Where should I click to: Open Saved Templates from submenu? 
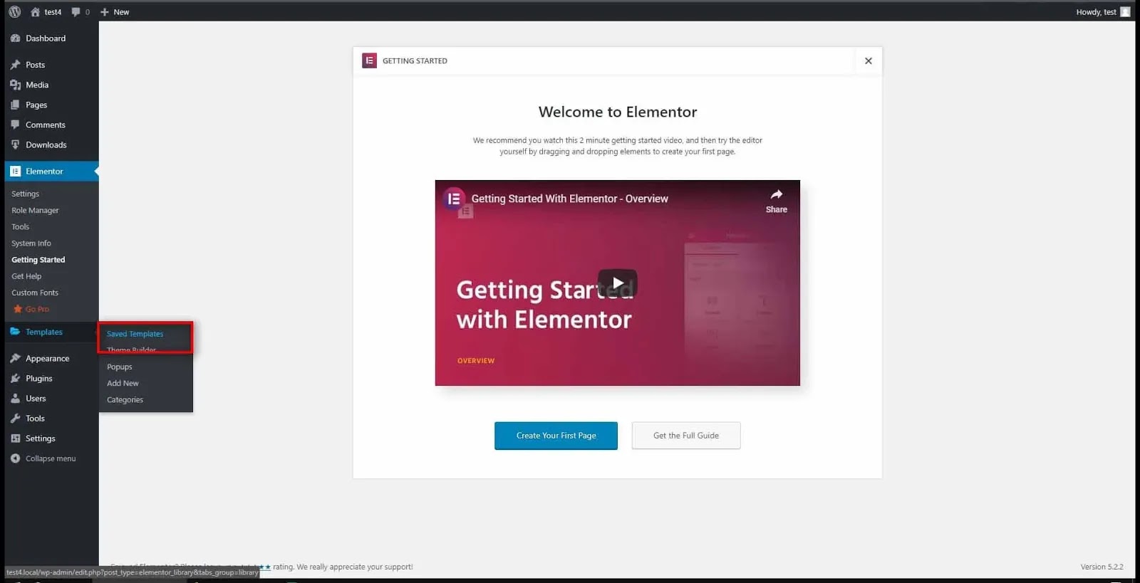pos(135,334)
